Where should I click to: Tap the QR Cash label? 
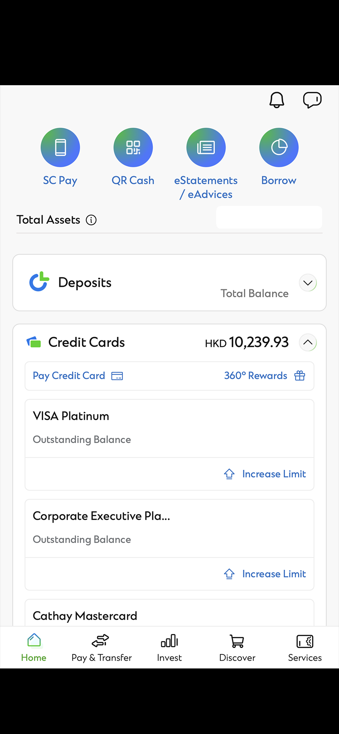click(x=133, y=181)
